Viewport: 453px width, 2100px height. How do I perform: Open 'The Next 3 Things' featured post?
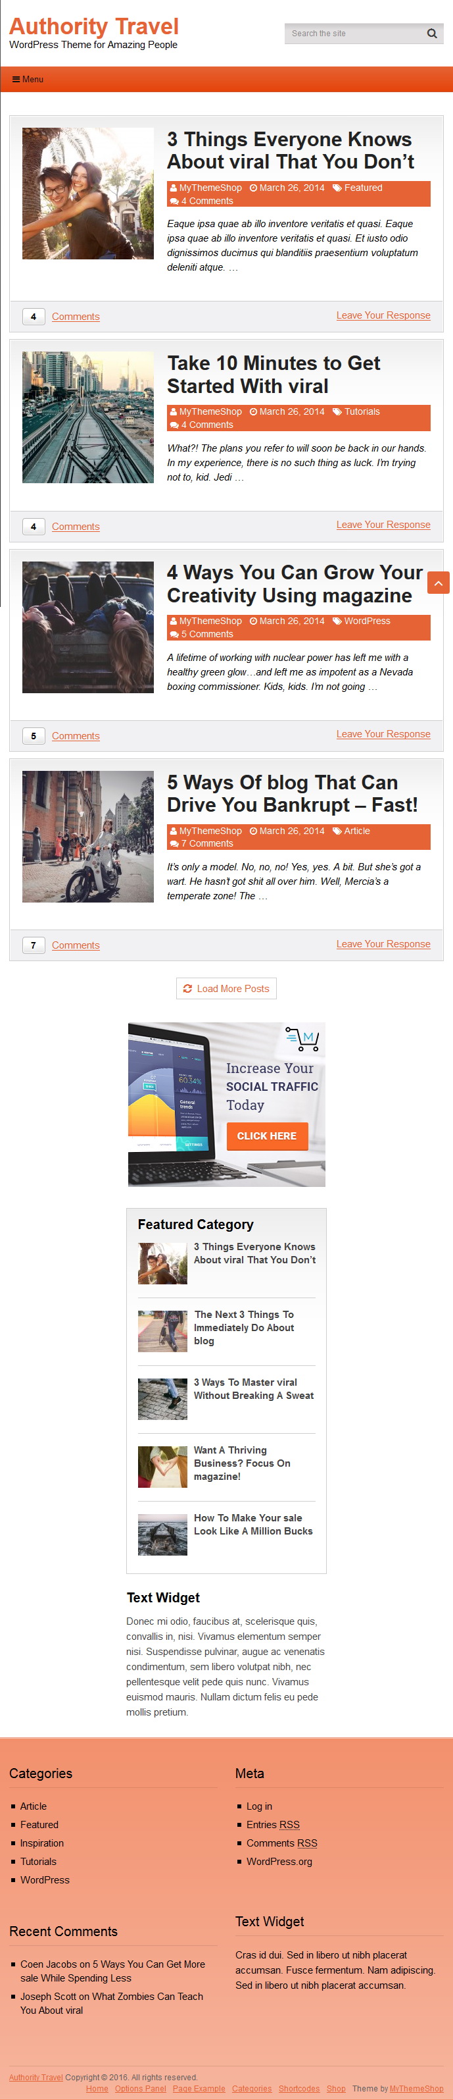[x=244, y=1327]
